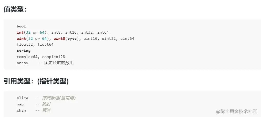Screen dimensions: 261x118
Task: Click the 固定长度的数组 comment text
Action: tap(59, 63)
